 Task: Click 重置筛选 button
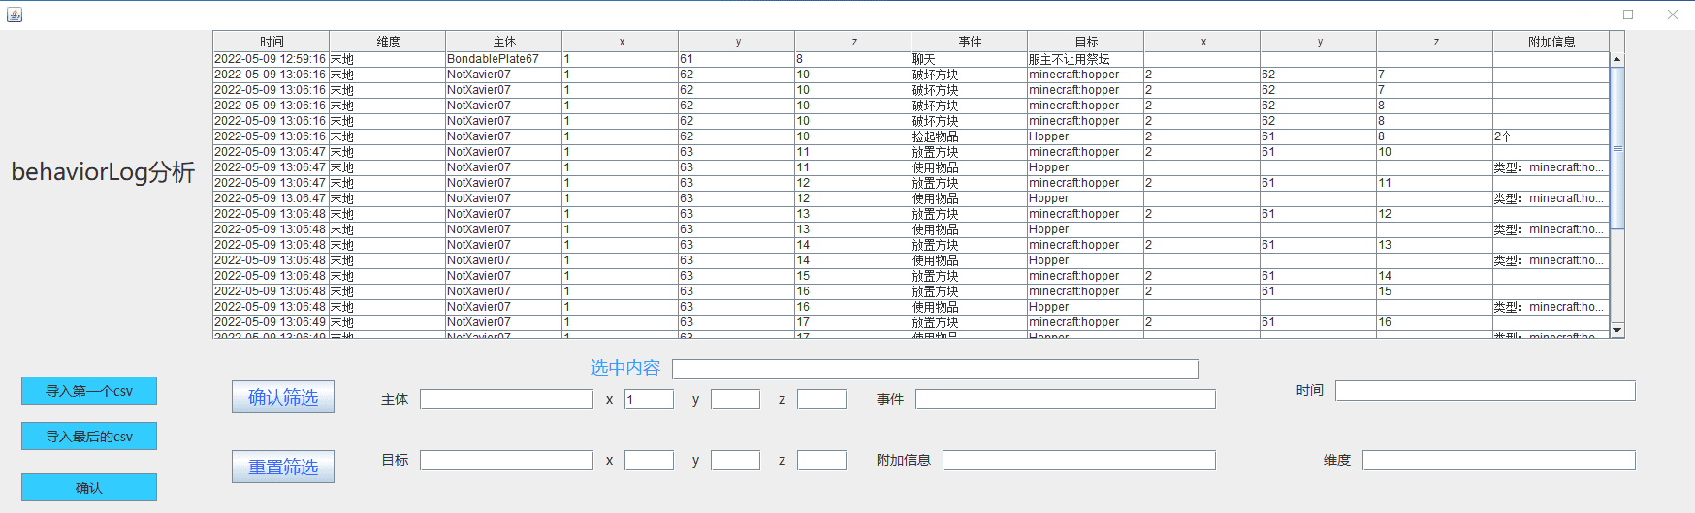pyautogui.click(x=283, y=467)
